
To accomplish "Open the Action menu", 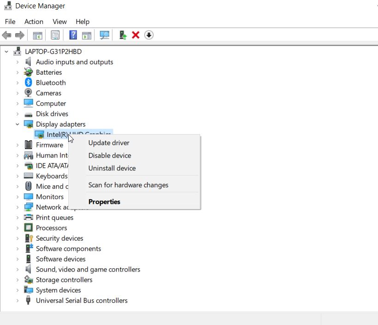I will [x=34, y=22].
